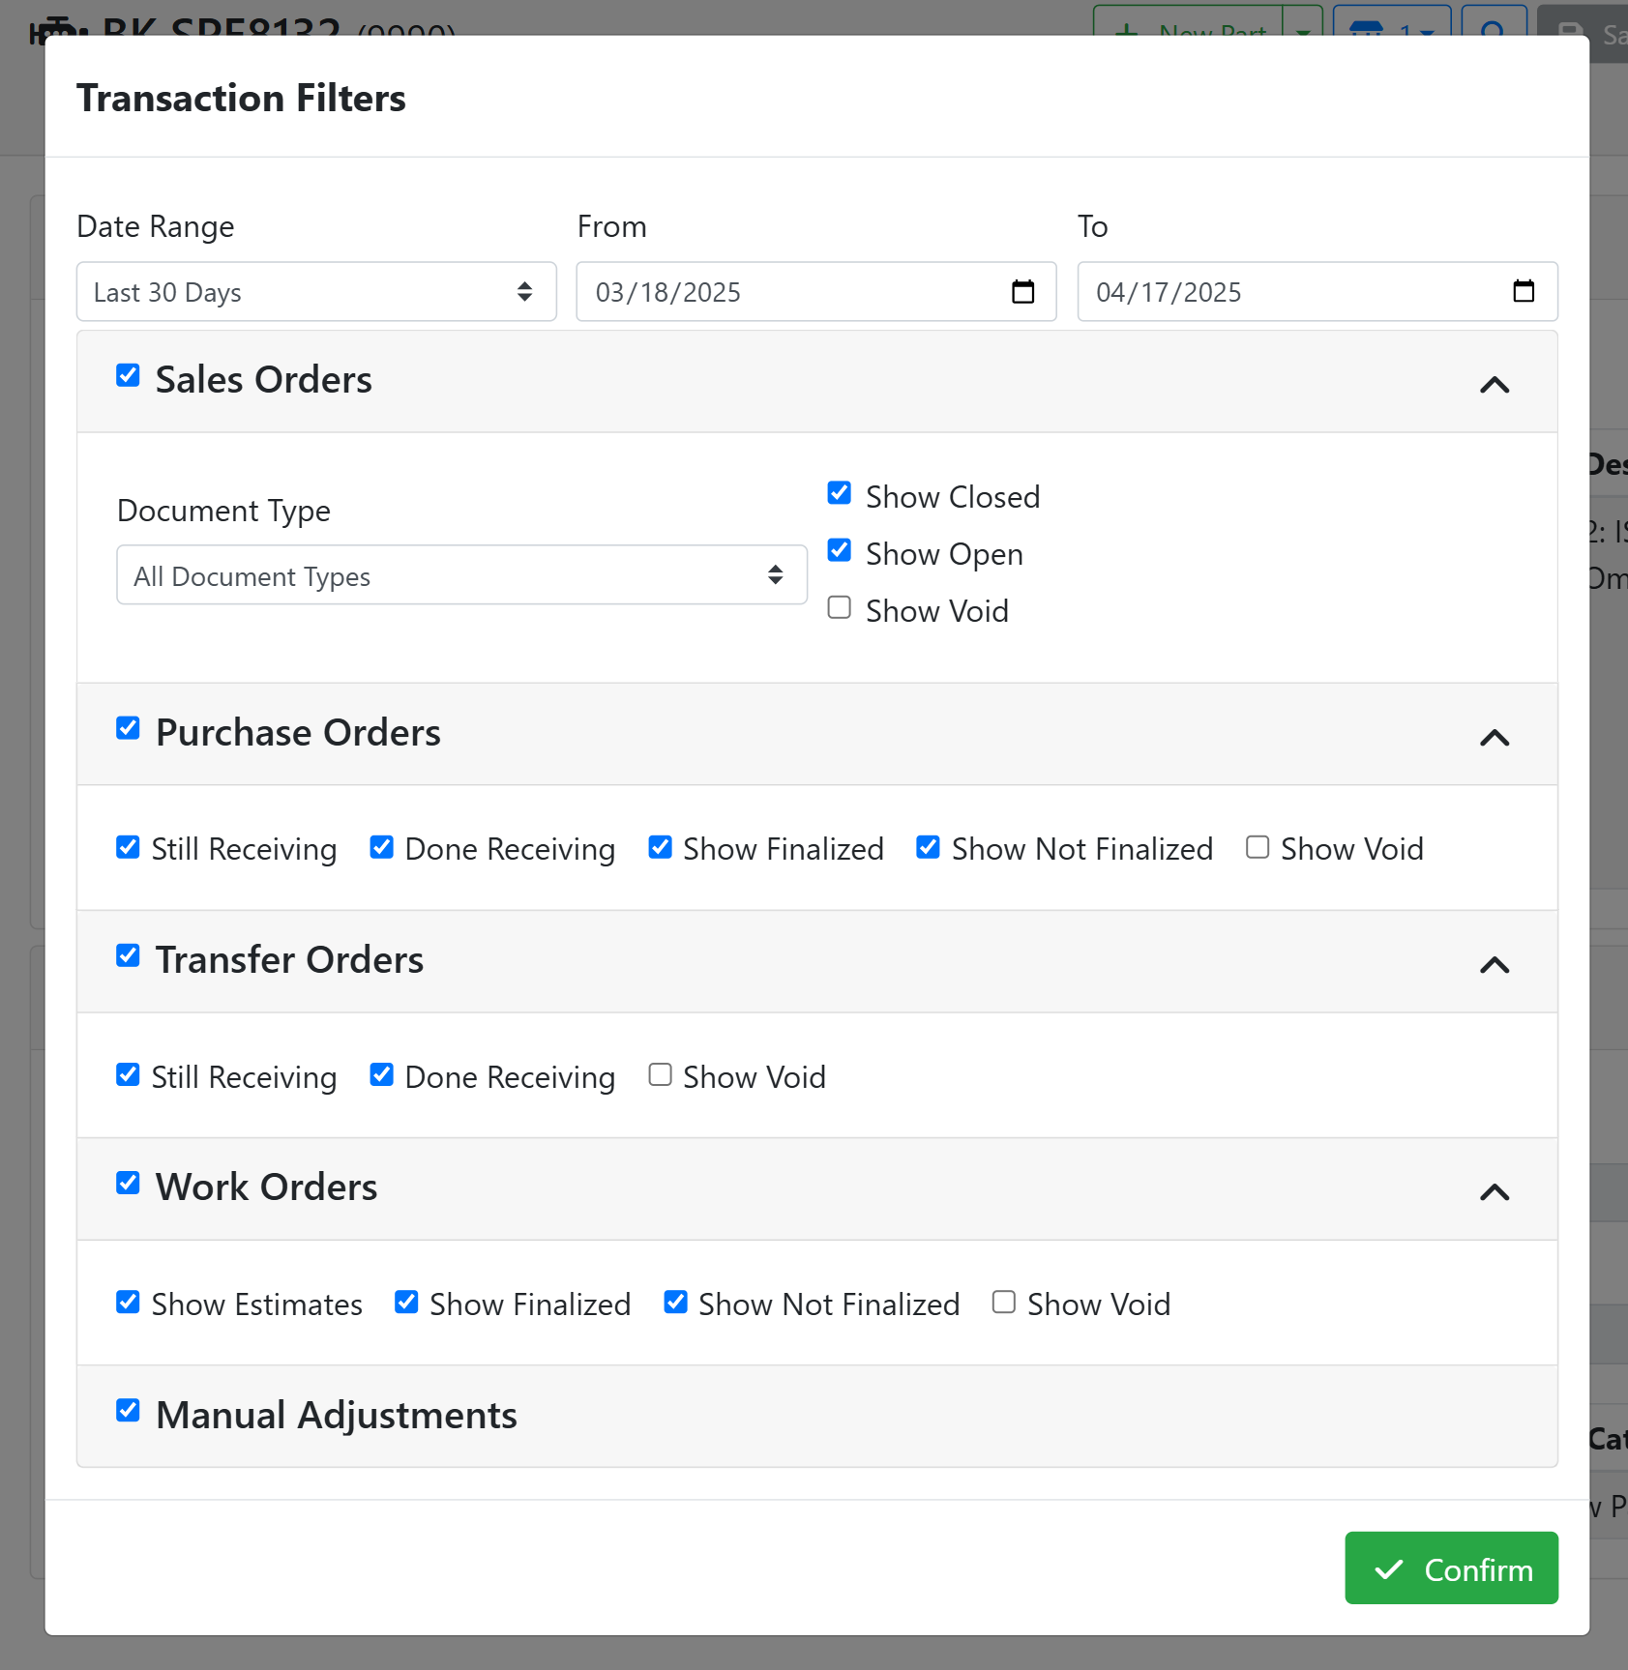Enable Show Void in Transfer Orders
The height and width of the screenshot is (1670, 1628).
(x=660, y=1075)
